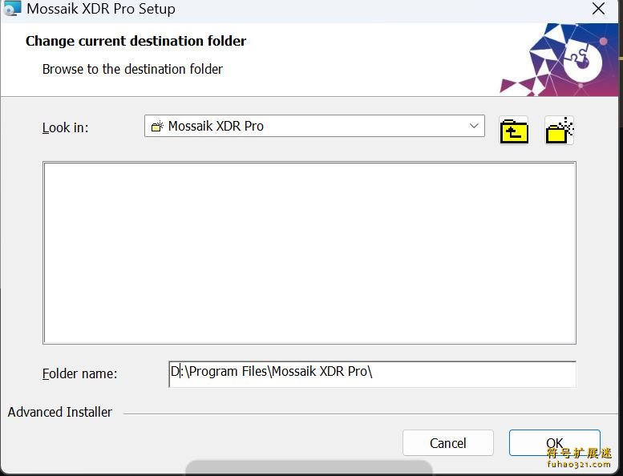Open the Look in dropdown
Image resolution: width=623 pixels, height=476 pixels.
(314, 126)
